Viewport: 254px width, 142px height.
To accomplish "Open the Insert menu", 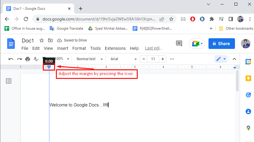I will click(x=62, y=48).
